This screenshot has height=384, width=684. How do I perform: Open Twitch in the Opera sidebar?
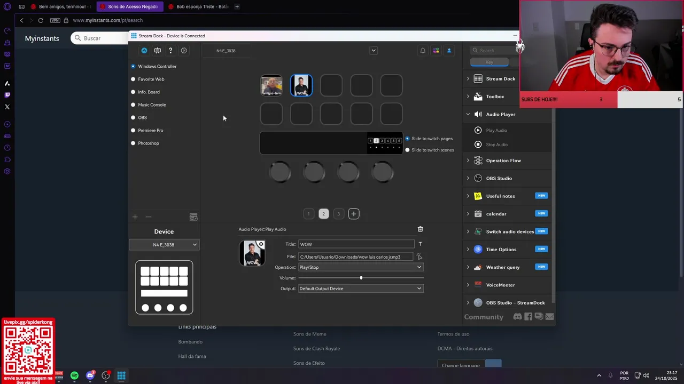click(x=7, y=95)
